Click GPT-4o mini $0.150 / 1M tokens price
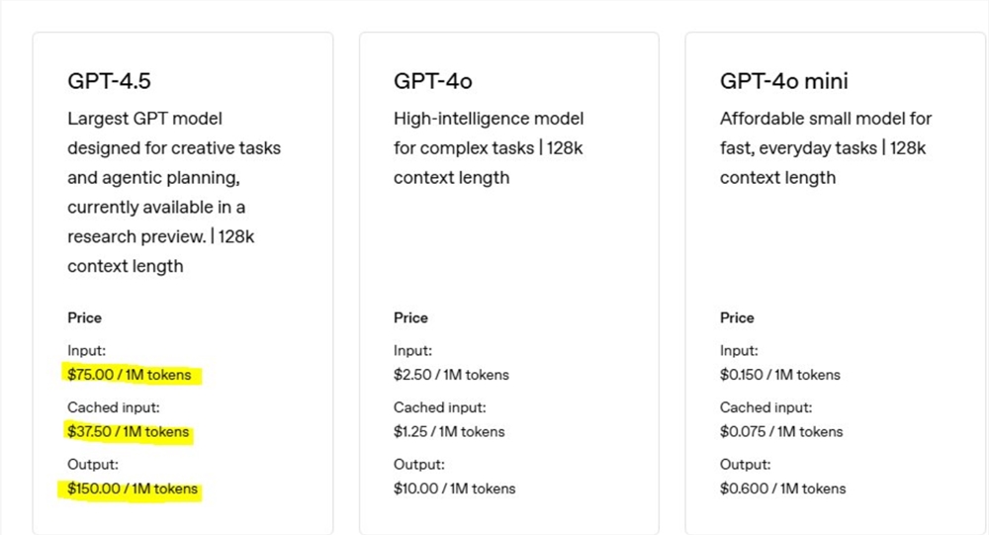 point(779,375)
